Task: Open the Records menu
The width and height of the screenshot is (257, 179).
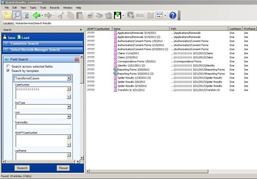Action: (x=54, y=8)
